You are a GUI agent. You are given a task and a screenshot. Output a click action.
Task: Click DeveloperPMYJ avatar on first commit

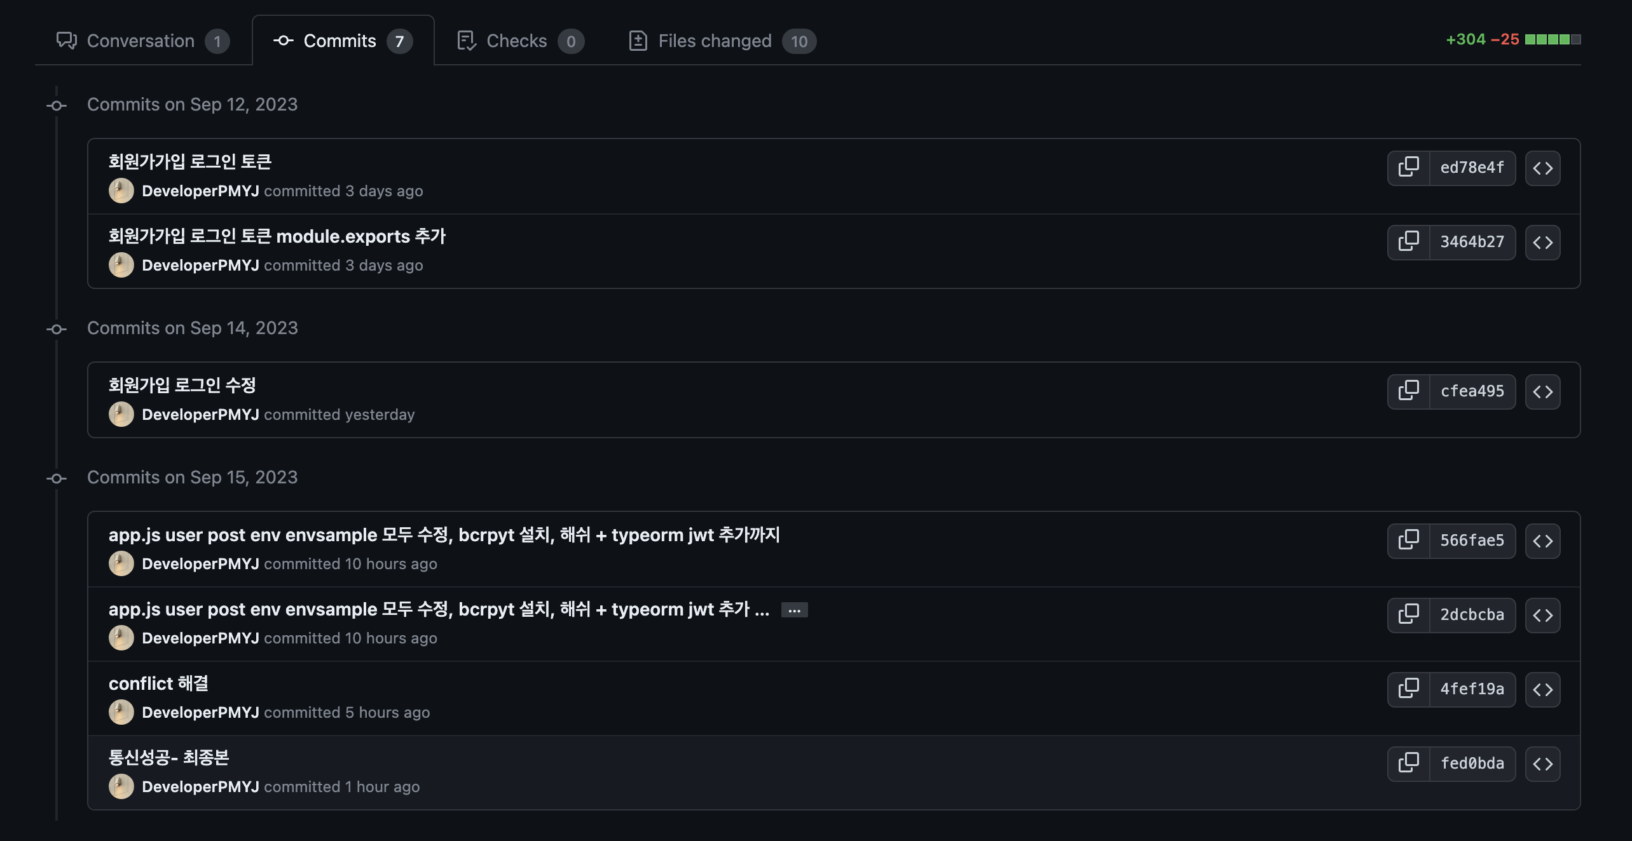click(x=121, y=191)
